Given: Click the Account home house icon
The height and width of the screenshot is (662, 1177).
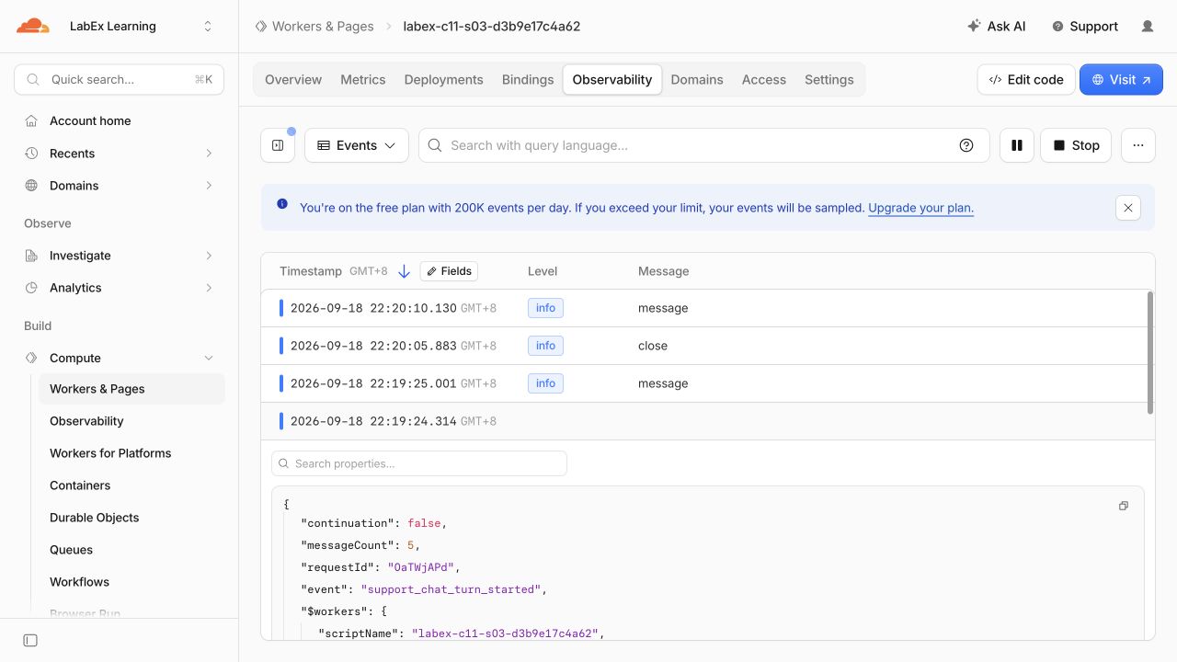Looking at the screenshot, I should coord(31,120).
